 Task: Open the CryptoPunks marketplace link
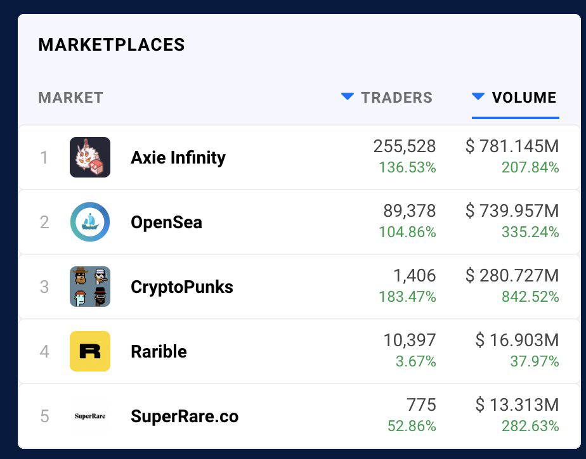pyautogui.click(x=182, y=287)
